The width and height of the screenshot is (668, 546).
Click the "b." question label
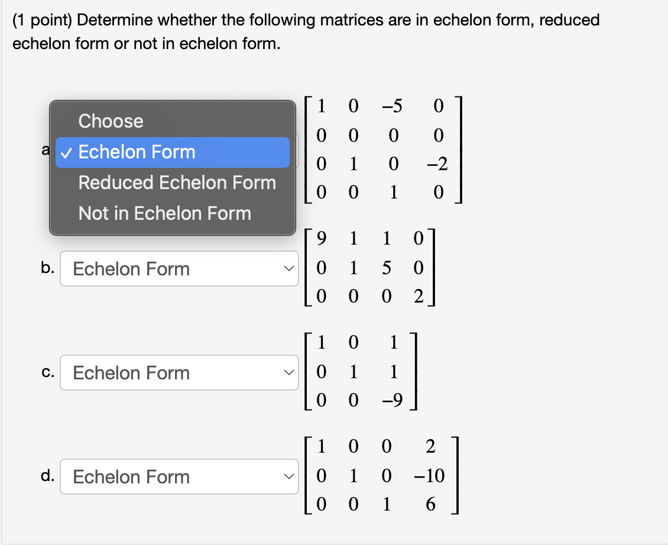(x=48, y=269)
